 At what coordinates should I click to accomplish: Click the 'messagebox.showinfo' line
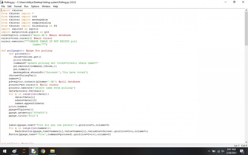[51, 72]
